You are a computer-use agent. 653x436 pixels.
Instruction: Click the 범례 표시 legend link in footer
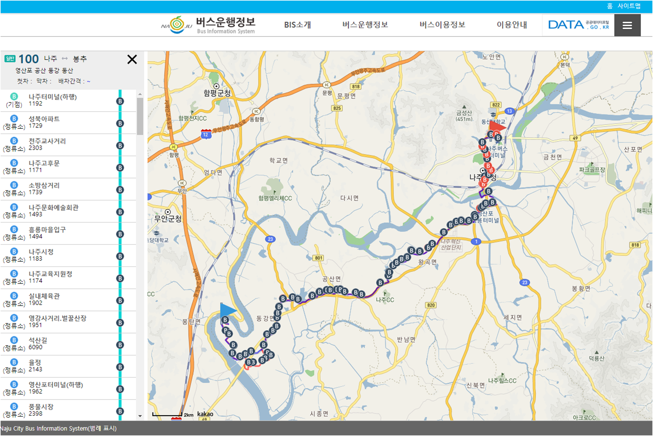(x=102, y=428)
